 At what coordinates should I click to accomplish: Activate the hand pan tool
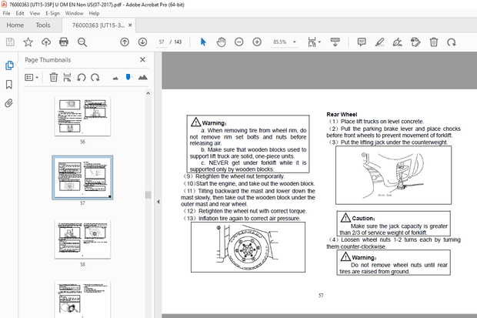(x=221, y=42)
